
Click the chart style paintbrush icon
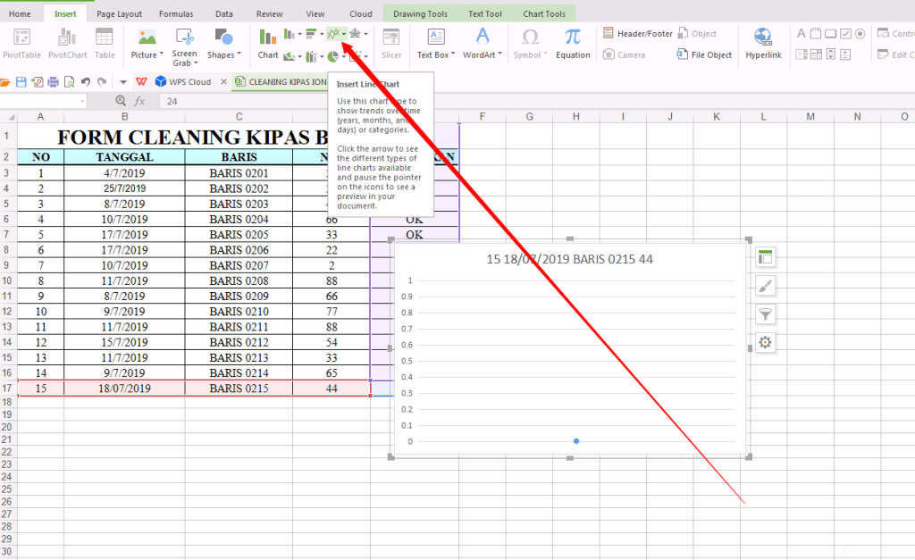click(765, 286)
